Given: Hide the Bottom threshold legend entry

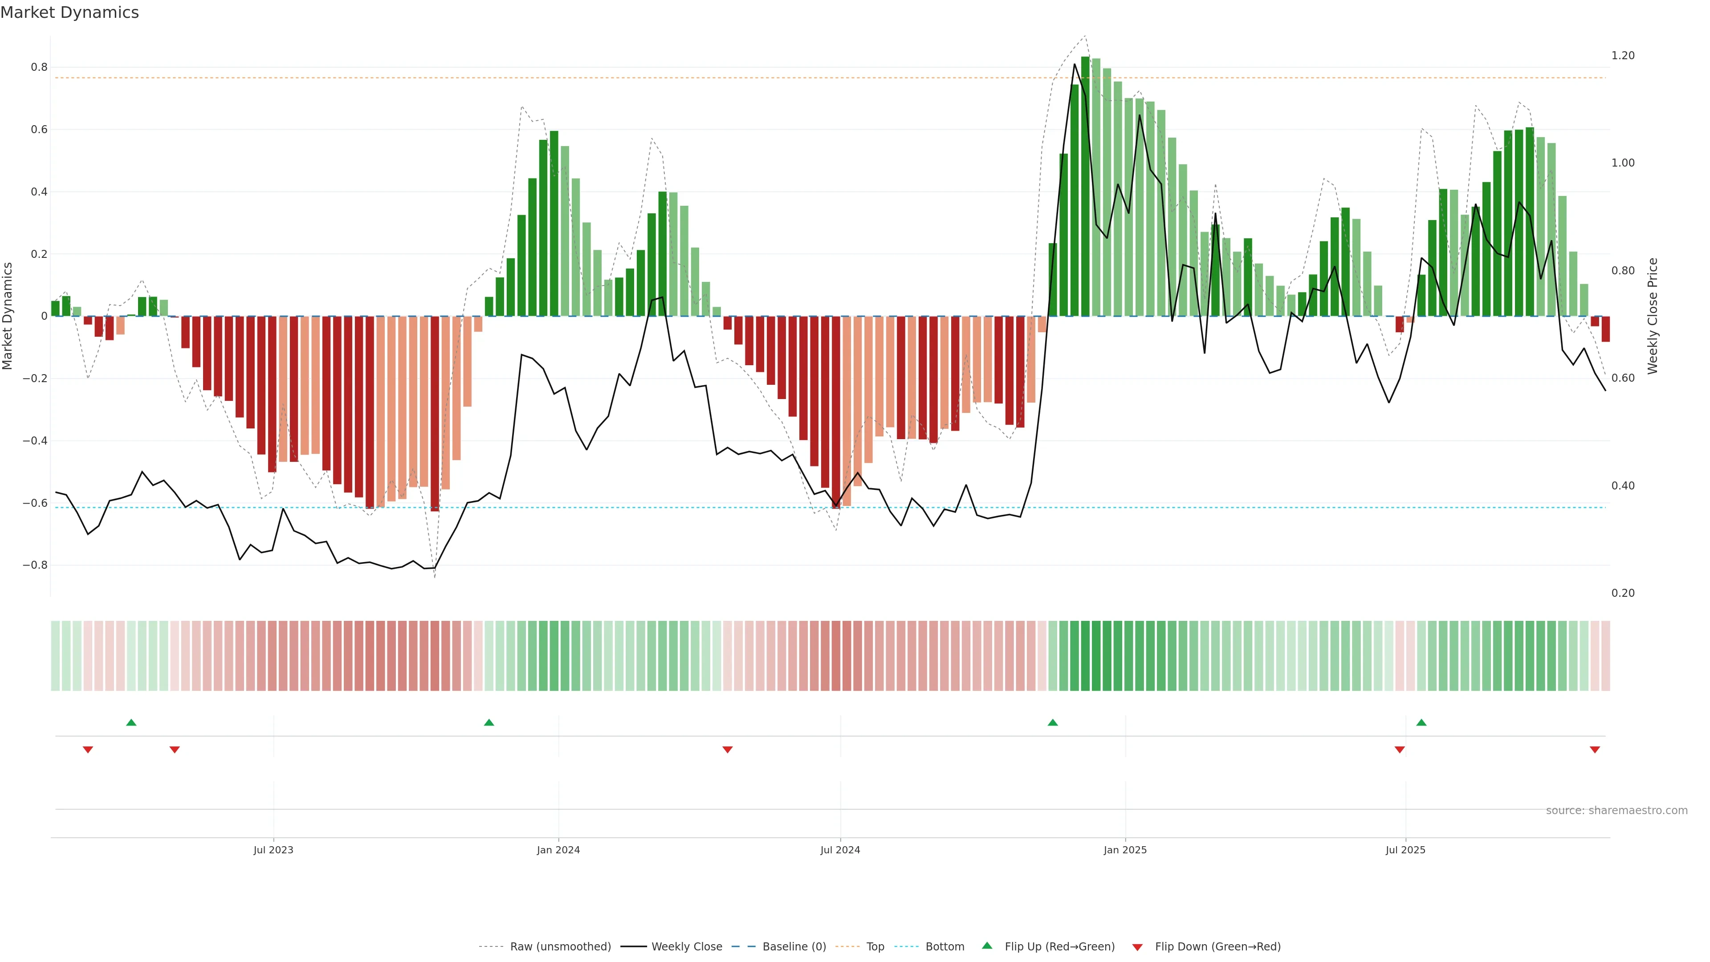Looking at the screenshot, I should pyautogui.click(x=945, y=947).
